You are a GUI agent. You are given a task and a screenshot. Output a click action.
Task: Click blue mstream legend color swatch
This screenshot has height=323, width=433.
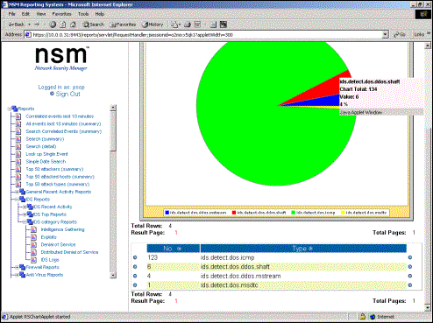click(167, 213)
